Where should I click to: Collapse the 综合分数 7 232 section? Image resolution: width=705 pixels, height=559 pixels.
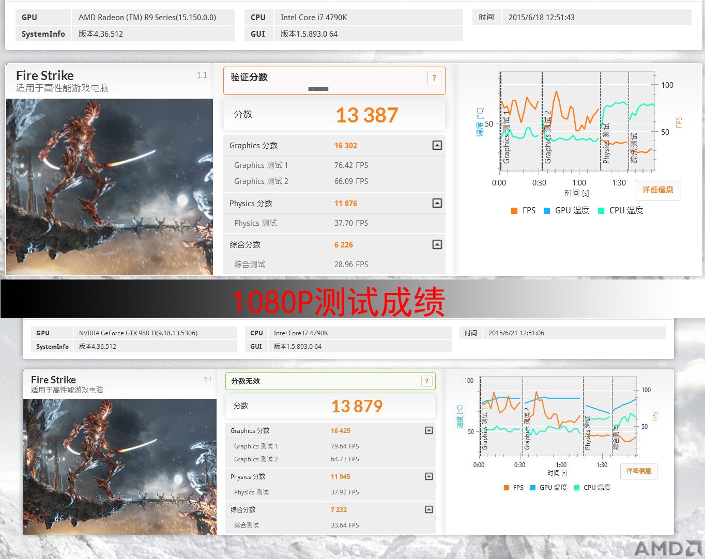click(x=429, y=509)
